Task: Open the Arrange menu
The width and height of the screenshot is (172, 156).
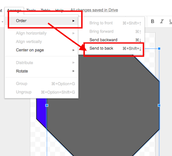Action: pyautogui.click(x=14, y=10)
